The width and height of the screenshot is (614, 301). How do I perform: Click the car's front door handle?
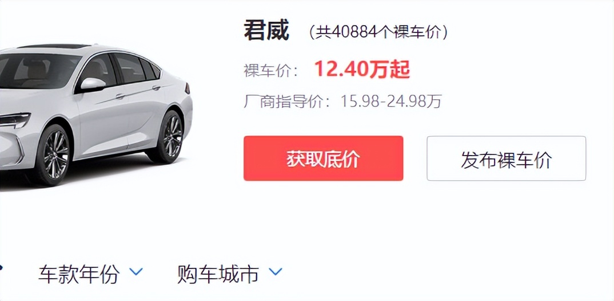click(x=120, y=96)
